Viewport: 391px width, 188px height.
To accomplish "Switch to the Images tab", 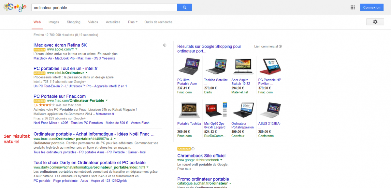I will tap(54, 22).
